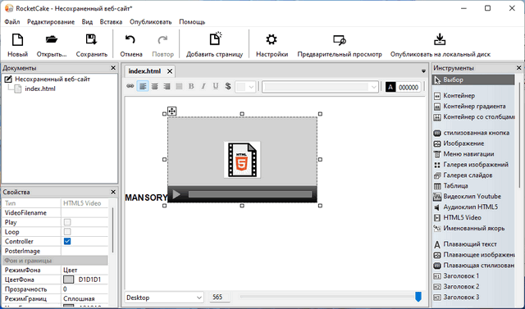The width and height of the screenshot is (525, 309).
Task: Click the ЦветФона D1D1D1 color swatch
Action: [68, 279]
